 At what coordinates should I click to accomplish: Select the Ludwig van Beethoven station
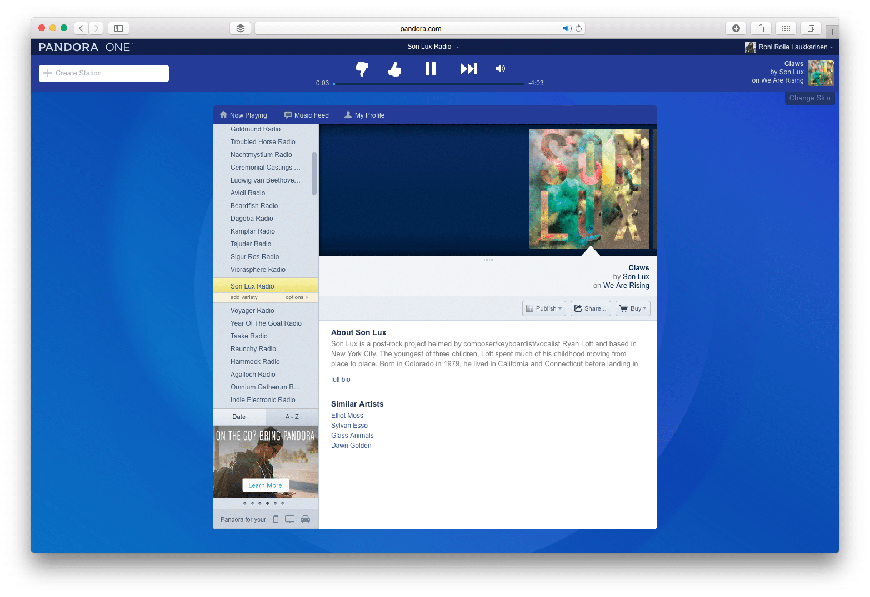coord(266,180)
